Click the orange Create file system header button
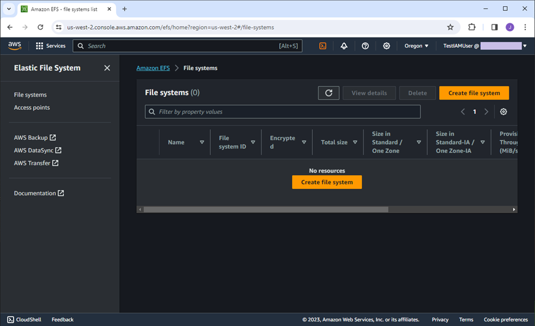 pyautogui.click(x=474, y=93)
